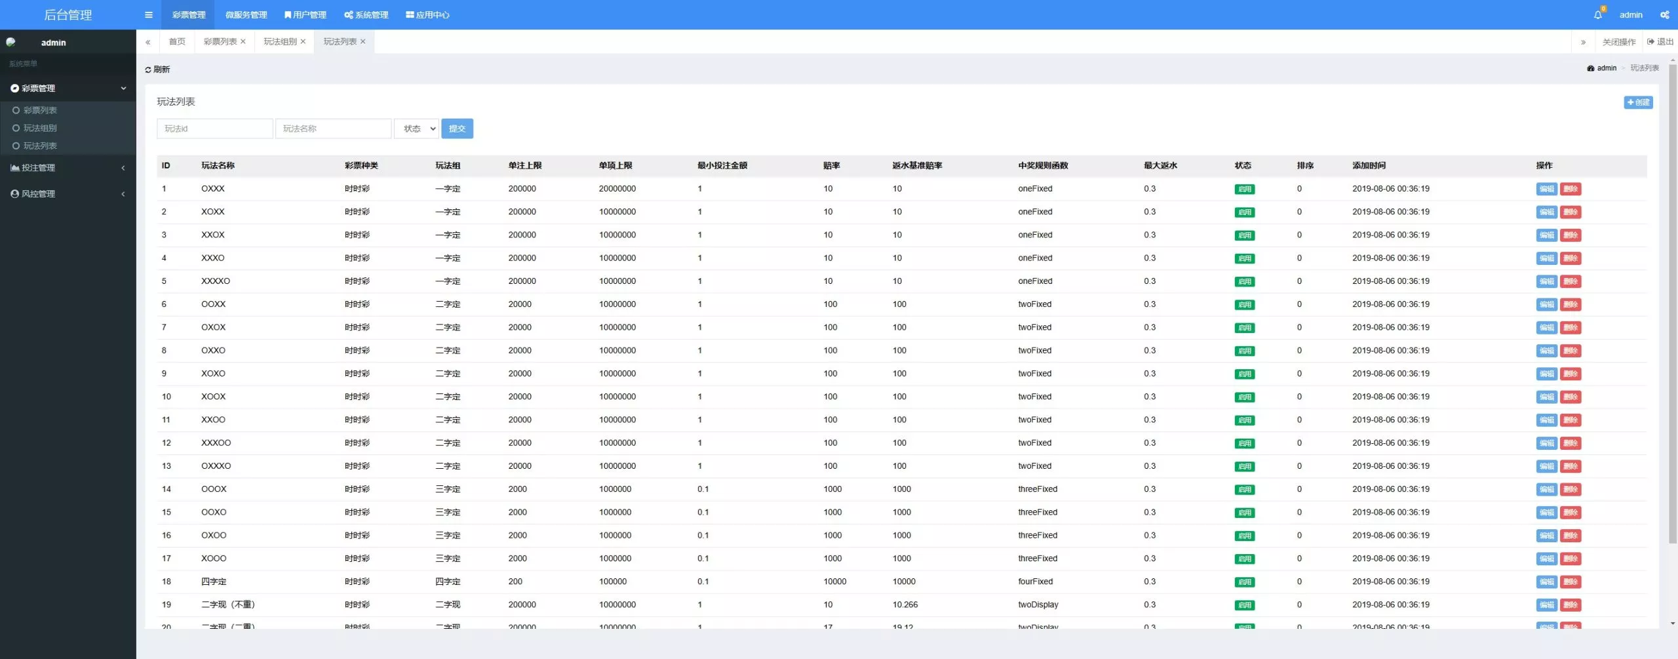Click the refresh 刷新 icon

tap(148, 70)
